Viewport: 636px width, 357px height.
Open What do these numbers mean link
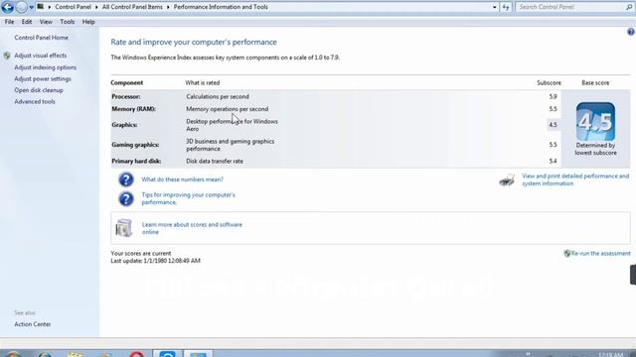click(x=182, y=179)
